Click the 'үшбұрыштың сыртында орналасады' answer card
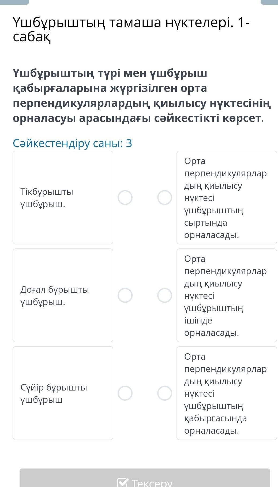The width and height of the screenshot is (278, 487). pos(227,198)
